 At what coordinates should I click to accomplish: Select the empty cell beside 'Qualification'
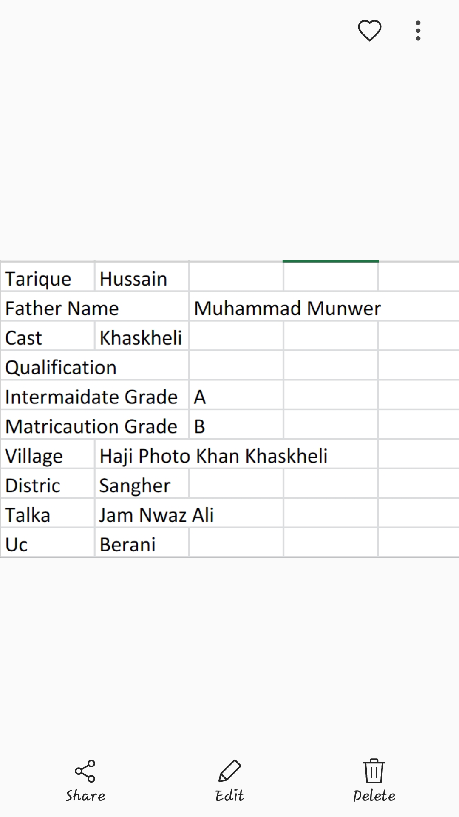point(235,365)
